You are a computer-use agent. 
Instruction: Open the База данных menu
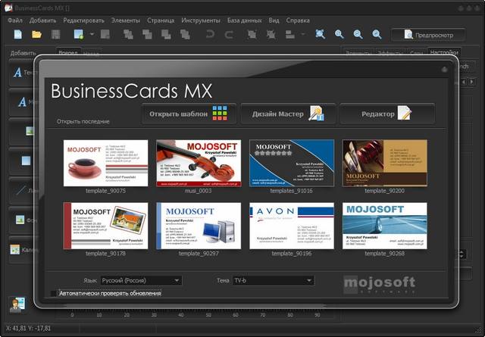click(244, 20)
